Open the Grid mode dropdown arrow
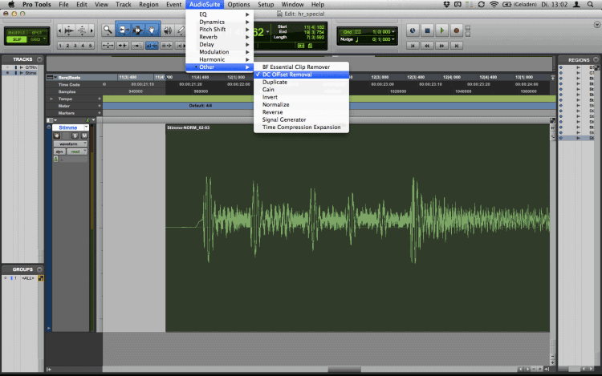 tap(44, 39)
